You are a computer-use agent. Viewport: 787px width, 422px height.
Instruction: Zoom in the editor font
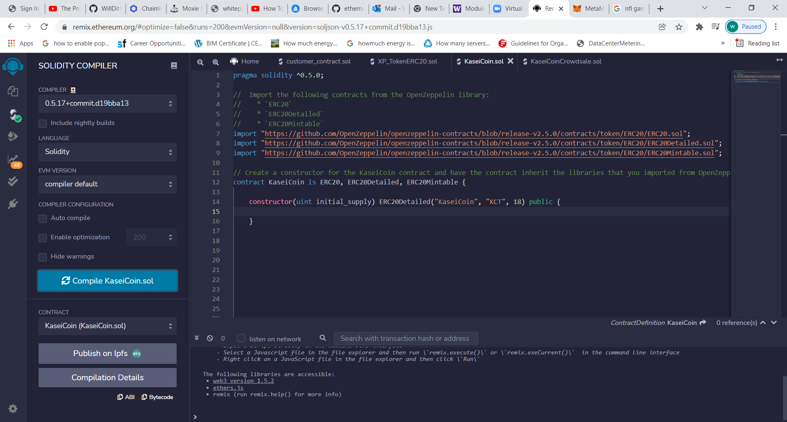click(x=216, y=62)
